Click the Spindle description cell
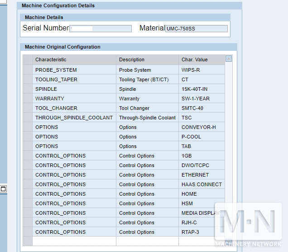Viewport: 288px width, 252px height. tap(147, 89)
